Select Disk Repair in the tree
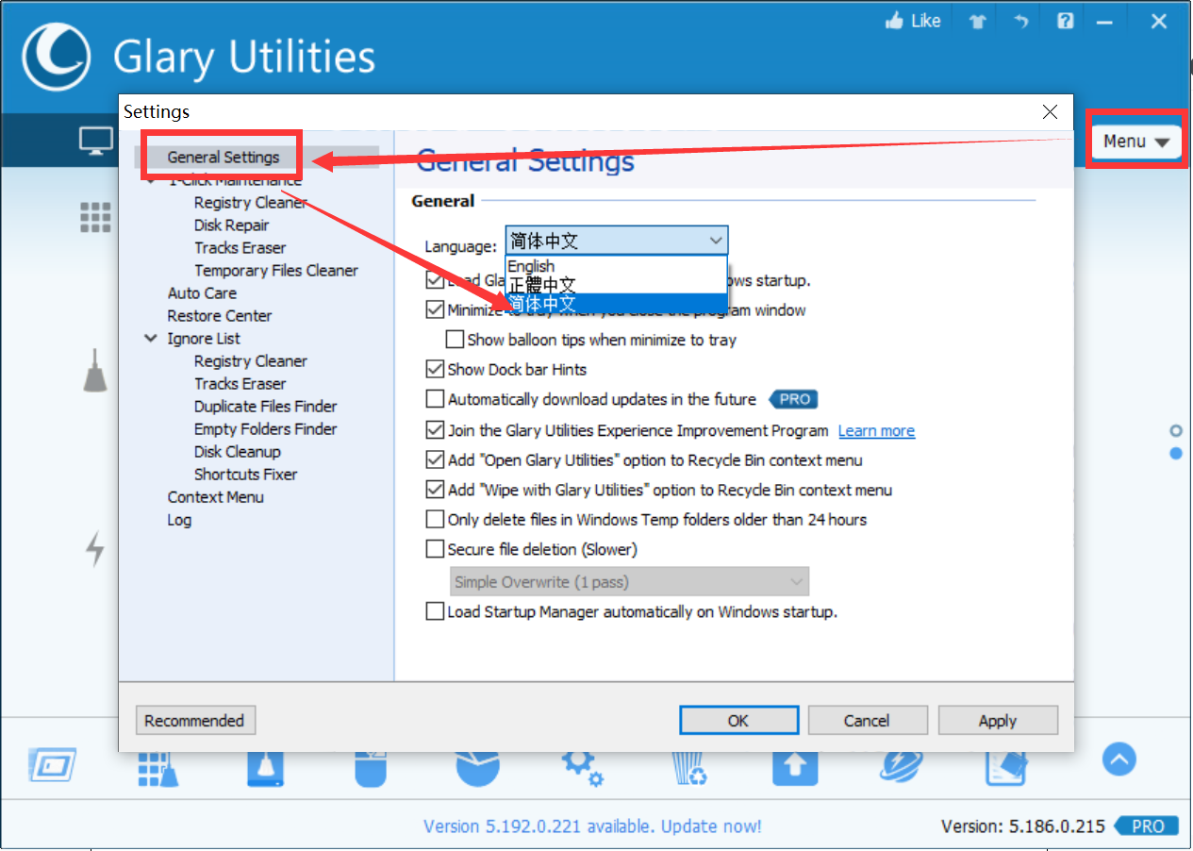Screen dimensions: 1193x851 tap(232, 225)
